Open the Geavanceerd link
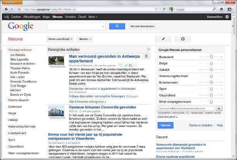Screen dimensions: 237x160 point(167,117)
